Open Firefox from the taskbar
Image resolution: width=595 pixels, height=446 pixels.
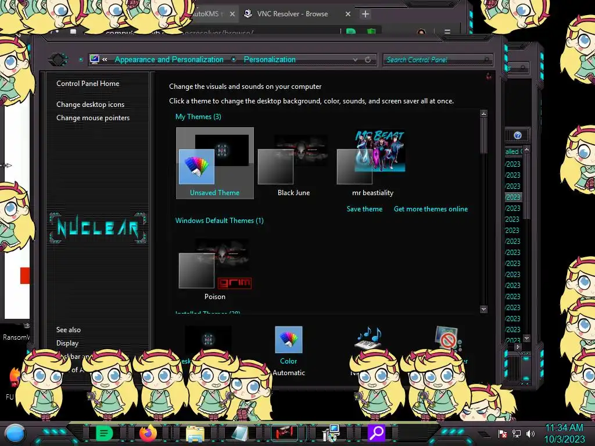(148, 433)
